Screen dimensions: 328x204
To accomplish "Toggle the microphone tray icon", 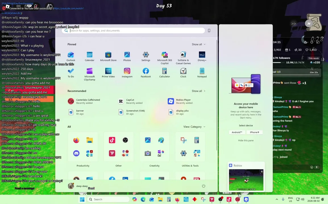I will (283, 199).
